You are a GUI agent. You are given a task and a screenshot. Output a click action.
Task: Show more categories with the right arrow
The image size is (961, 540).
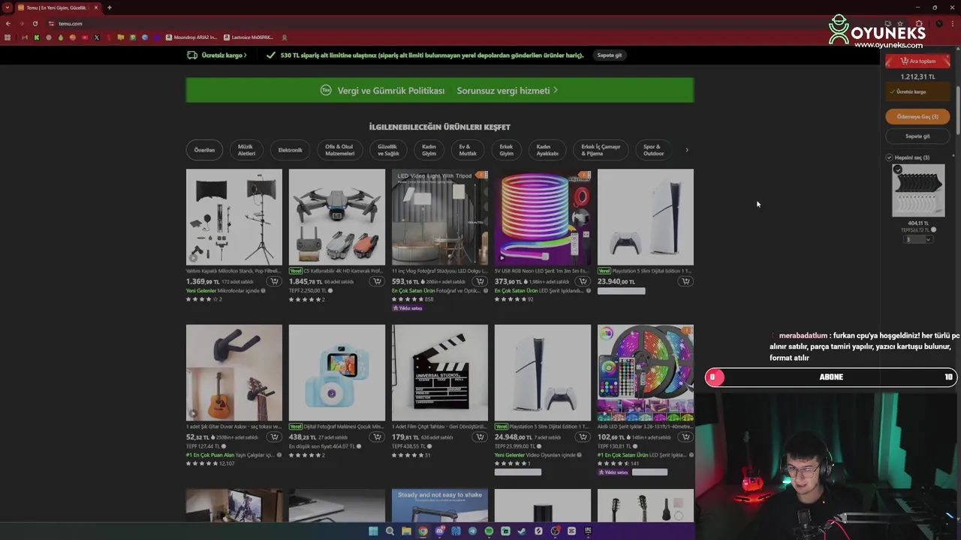coord(686,150)
